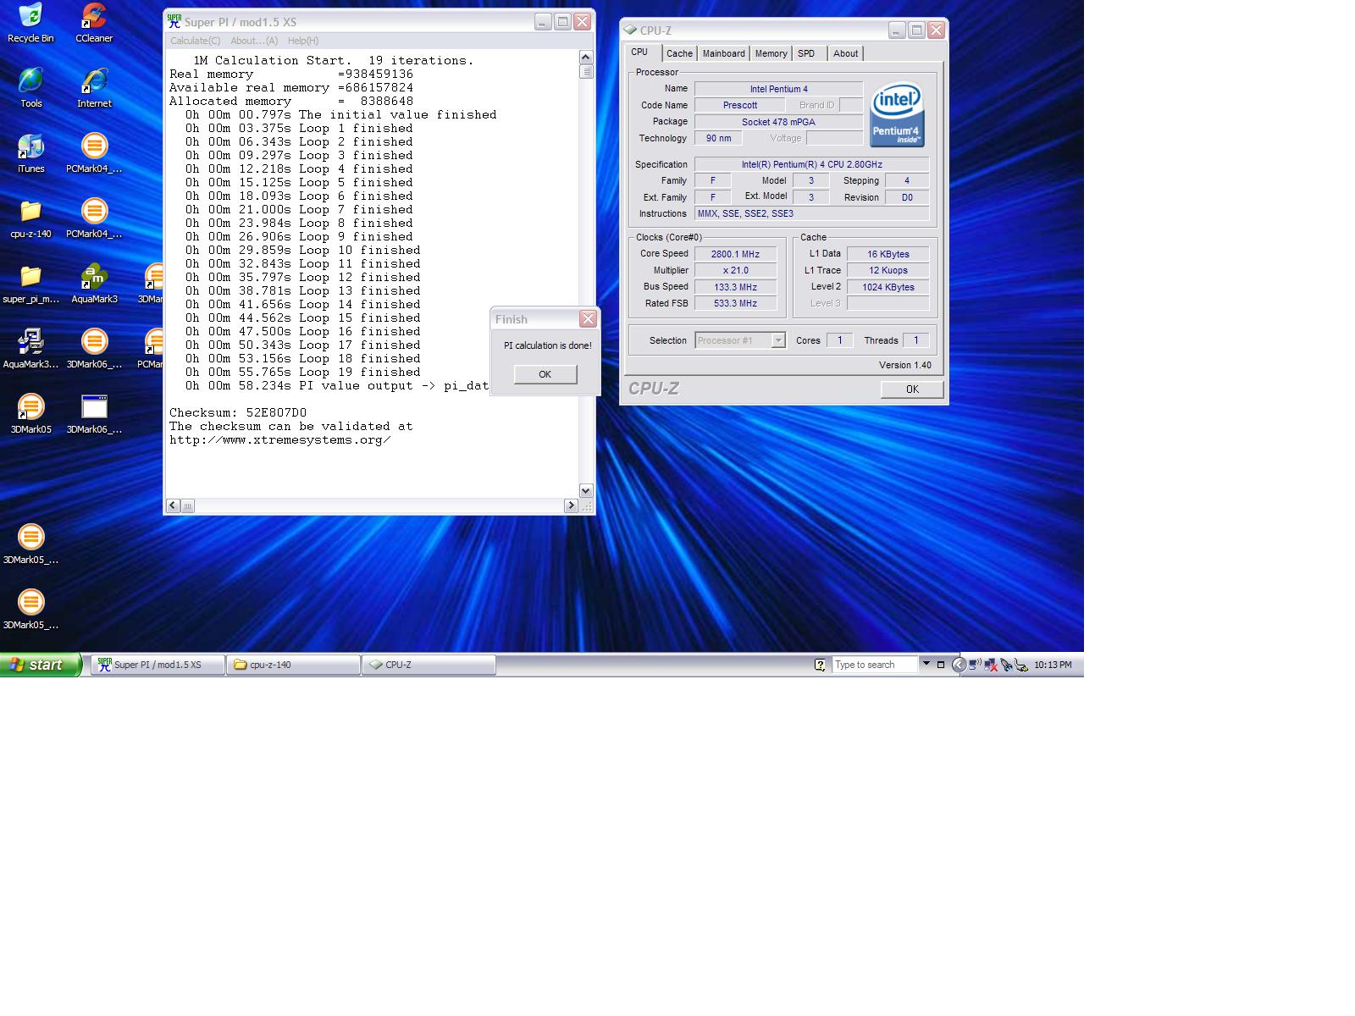Click the Start button
The width and height of the screenshot is (1355, 1016).
pyautogui.click(x=40, y=665)
